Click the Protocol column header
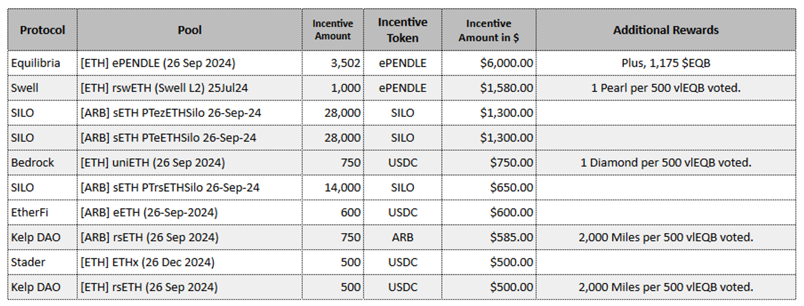 [42, 30]
